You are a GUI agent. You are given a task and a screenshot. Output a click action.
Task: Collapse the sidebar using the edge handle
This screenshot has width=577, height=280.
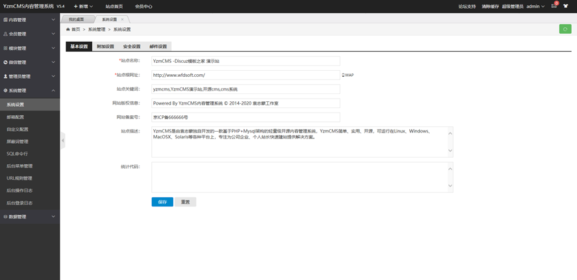(x=62, y=140)
